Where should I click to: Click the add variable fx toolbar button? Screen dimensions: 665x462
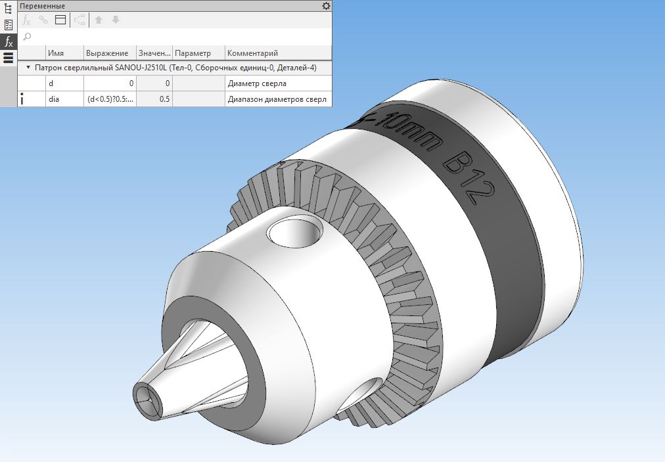[27, 20]
